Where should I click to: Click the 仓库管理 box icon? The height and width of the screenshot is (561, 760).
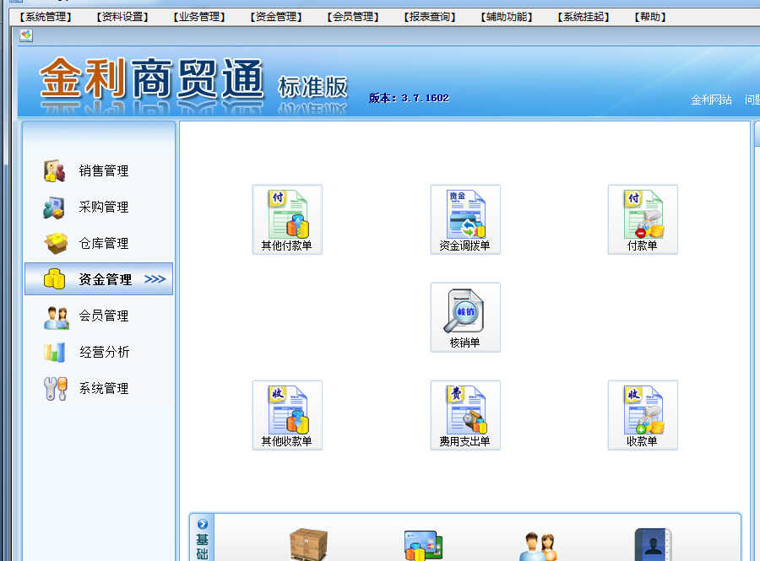(56, 244)
